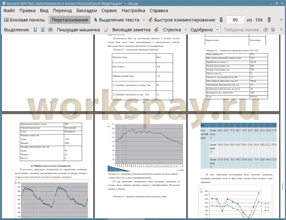Click the horizontal scrollbar at the bottom

tap(126, 219)
